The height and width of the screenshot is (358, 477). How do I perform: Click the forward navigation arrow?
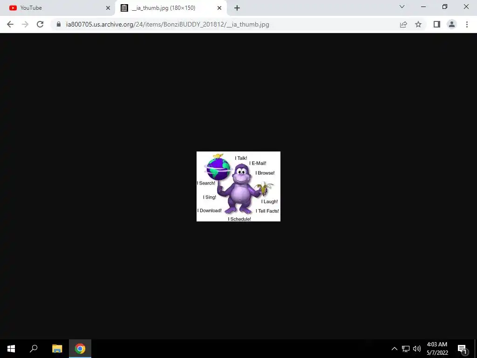coord(25,24)
